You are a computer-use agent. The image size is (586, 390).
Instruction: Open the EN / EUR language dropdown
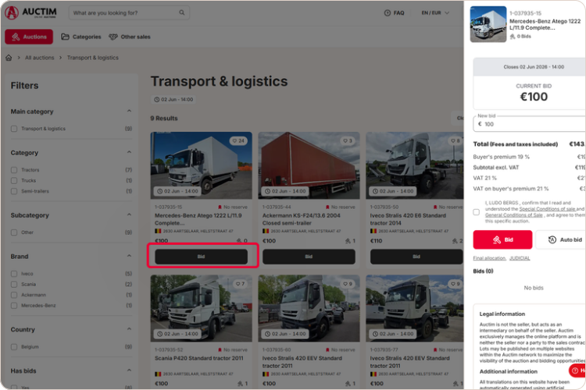435,12
